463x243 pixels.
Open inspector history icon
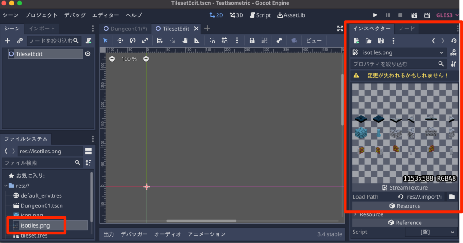[x=454, y=41]
